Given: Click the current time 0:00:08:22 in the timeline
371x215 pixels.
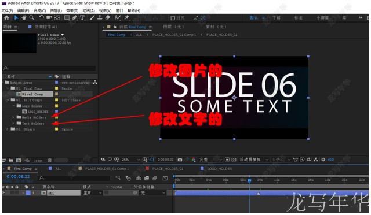Looking at the screenshot, I should (x=18, y=176).
